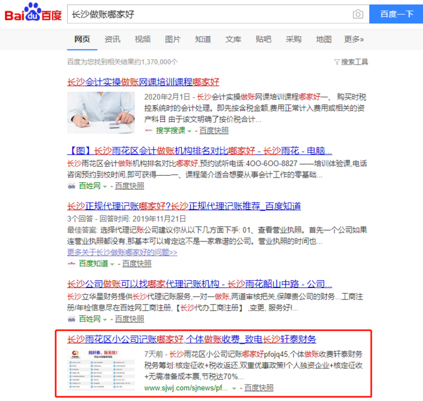Click 百姓网 favicon under 立华星财务 result
423x401 pixels.
(71, 319)
